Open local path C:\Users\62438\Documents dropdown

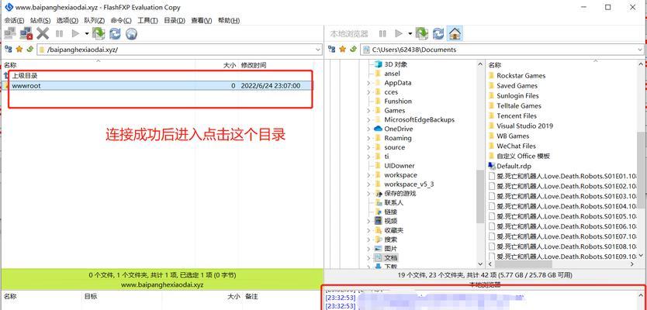[640, 50]
